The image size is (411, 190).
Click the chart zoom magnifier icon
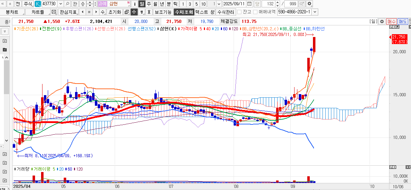[302, 4]
